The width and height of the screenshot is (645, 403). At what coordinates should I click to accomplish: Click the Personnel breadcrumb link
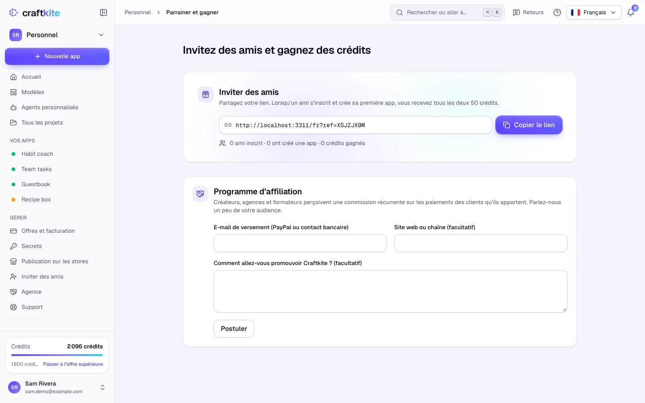click(x=138, y=13)
